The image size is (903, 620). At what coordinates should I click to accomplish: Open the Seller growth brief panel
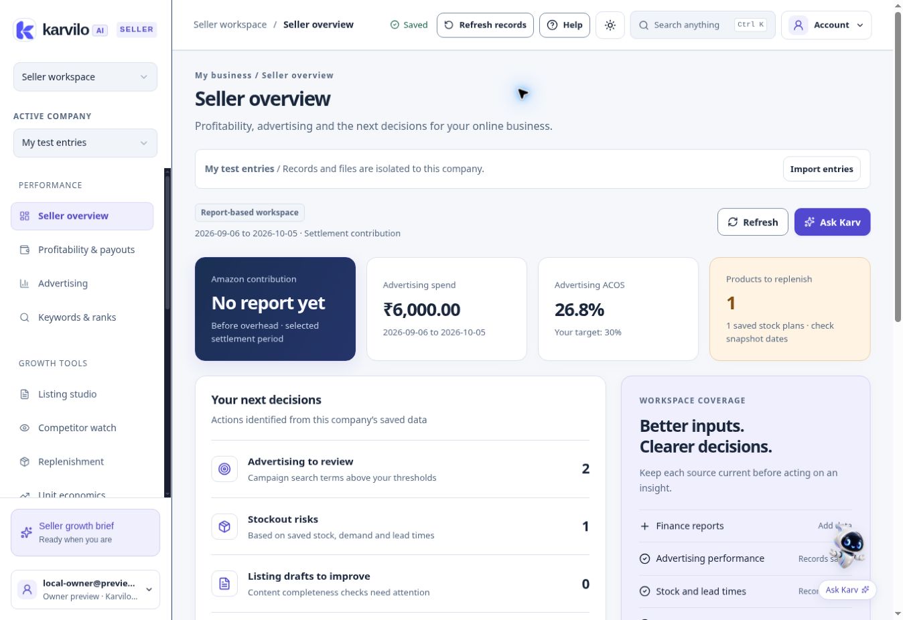85,533
